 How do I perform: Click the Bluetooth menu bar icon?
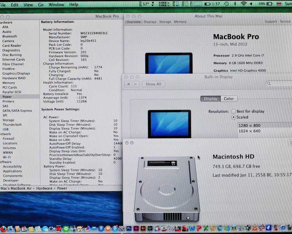pyautogui.click(x=235, y=4)
